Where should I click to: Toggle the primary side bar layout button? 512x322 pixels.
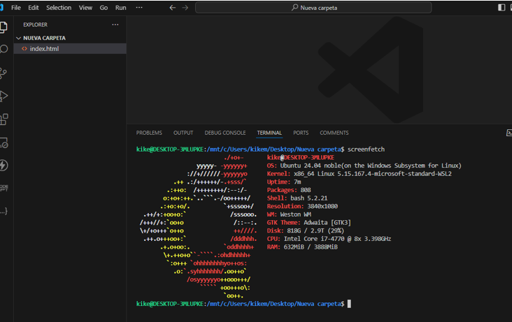pos(502,8)
